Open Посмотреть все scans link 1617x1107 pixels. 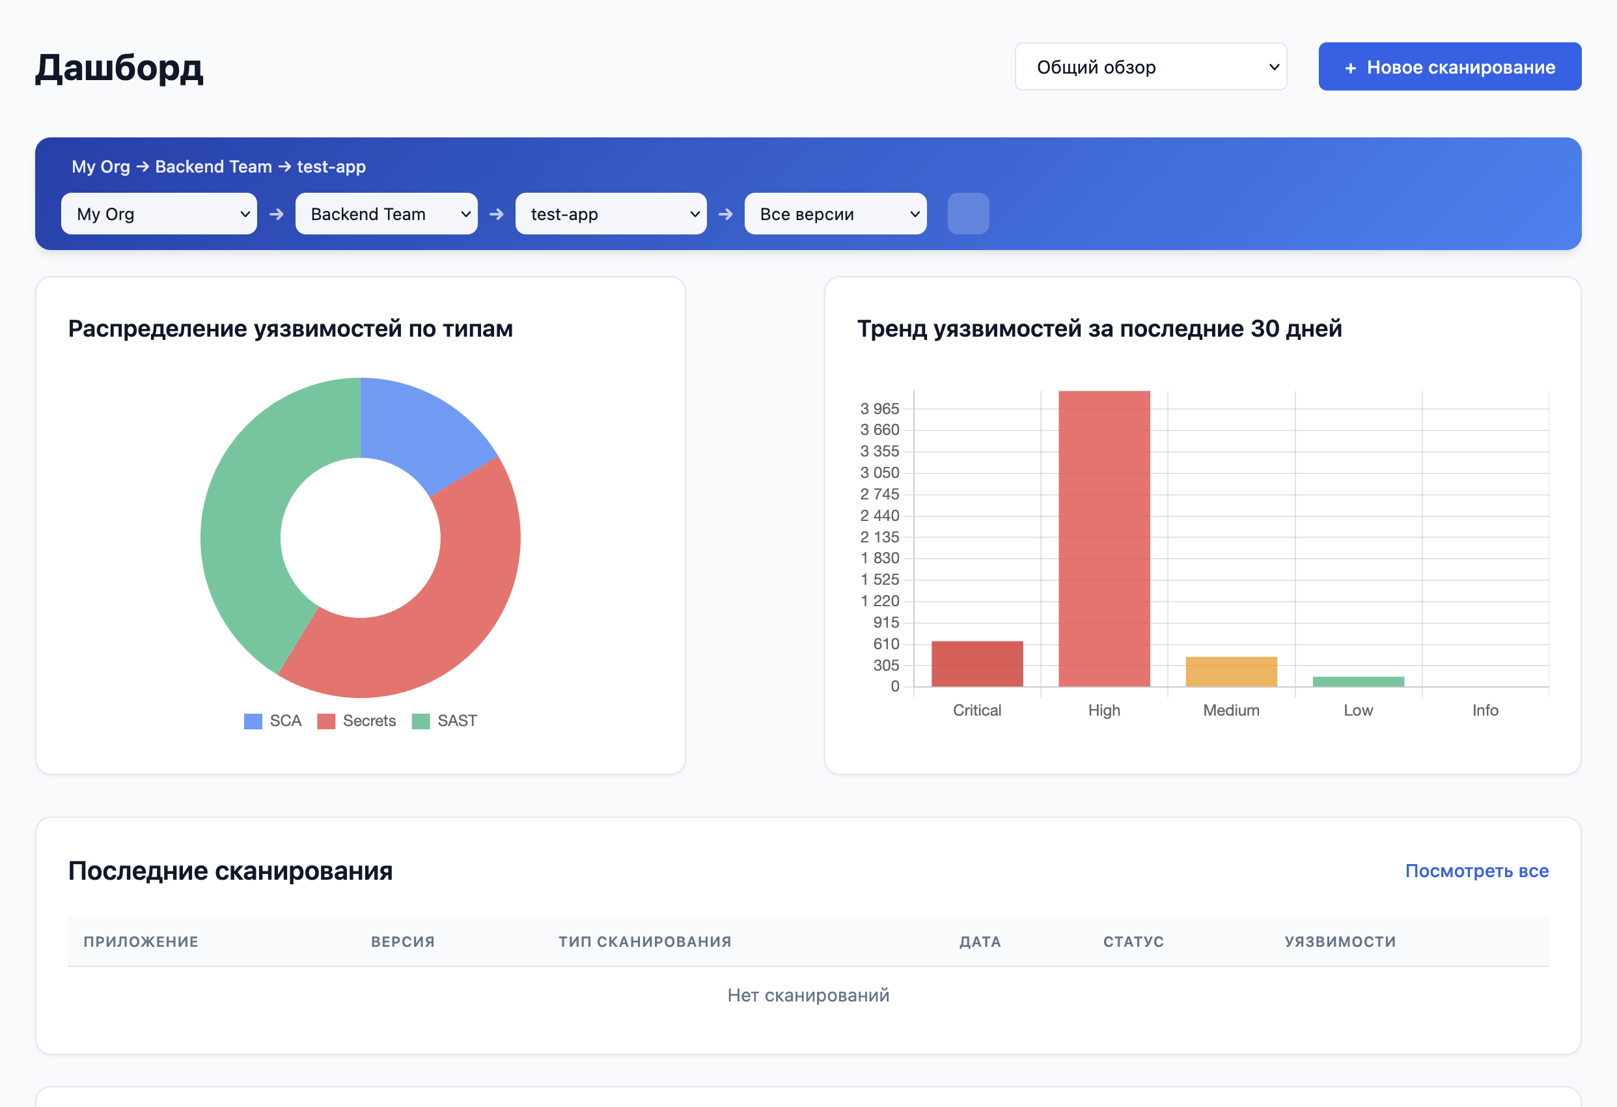1476,871
